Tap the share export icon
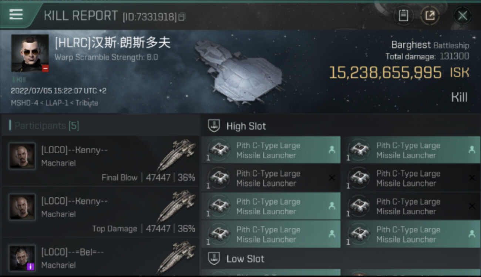This screenshot has width=481, height=277. [x=430, y=16]
